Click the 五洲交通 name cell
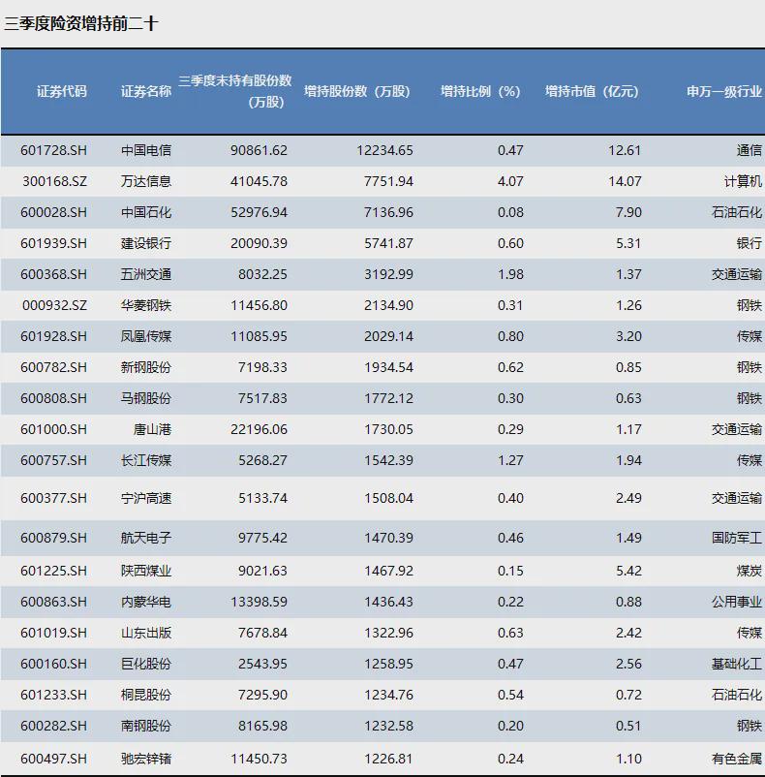The width and height of the screenshot is (765, 777). click(146, 274)
